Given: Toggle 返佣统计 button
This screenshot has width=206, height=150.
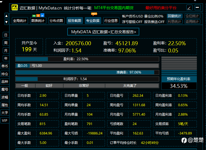Looking at the screenshot, I should 192,22.
